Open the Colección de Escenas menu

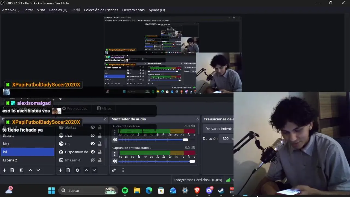101,10
